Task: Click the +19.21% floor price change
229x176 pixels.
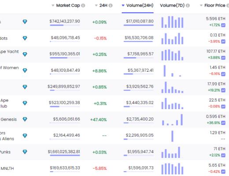Action: (x=214, y=90)
